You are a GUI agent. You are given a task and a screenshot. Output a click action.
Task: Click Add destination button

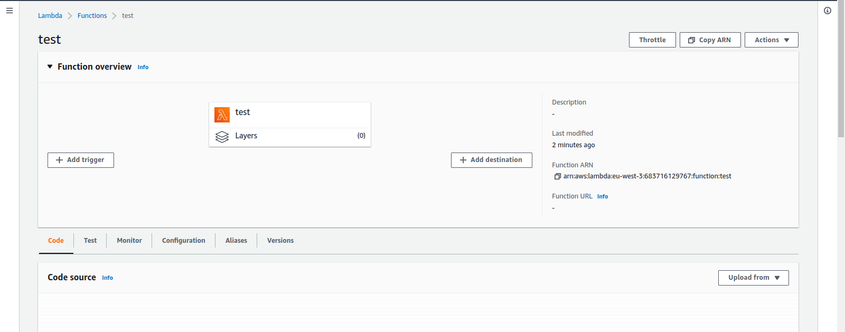tap(491, 160)
